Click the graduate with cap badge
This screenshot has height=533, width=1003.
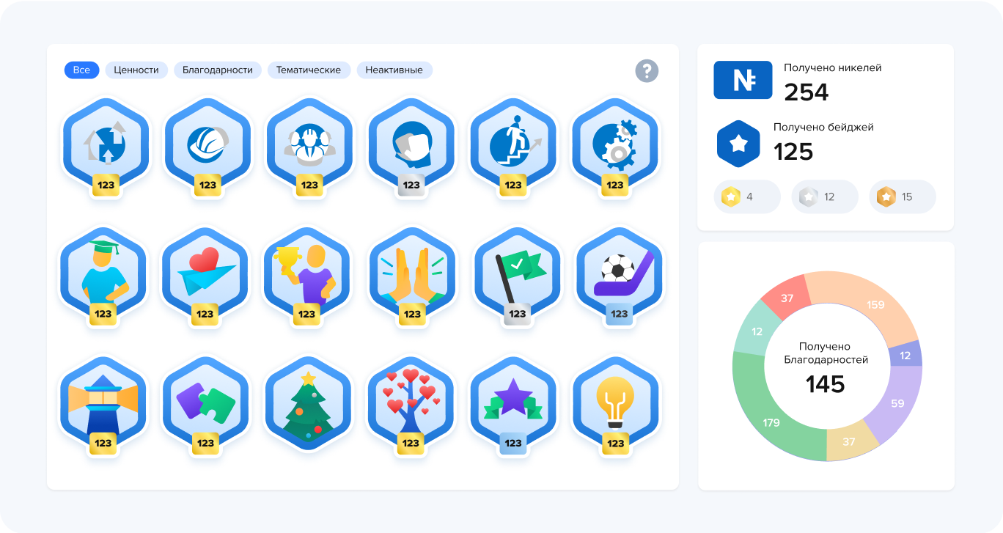(103, 273)
